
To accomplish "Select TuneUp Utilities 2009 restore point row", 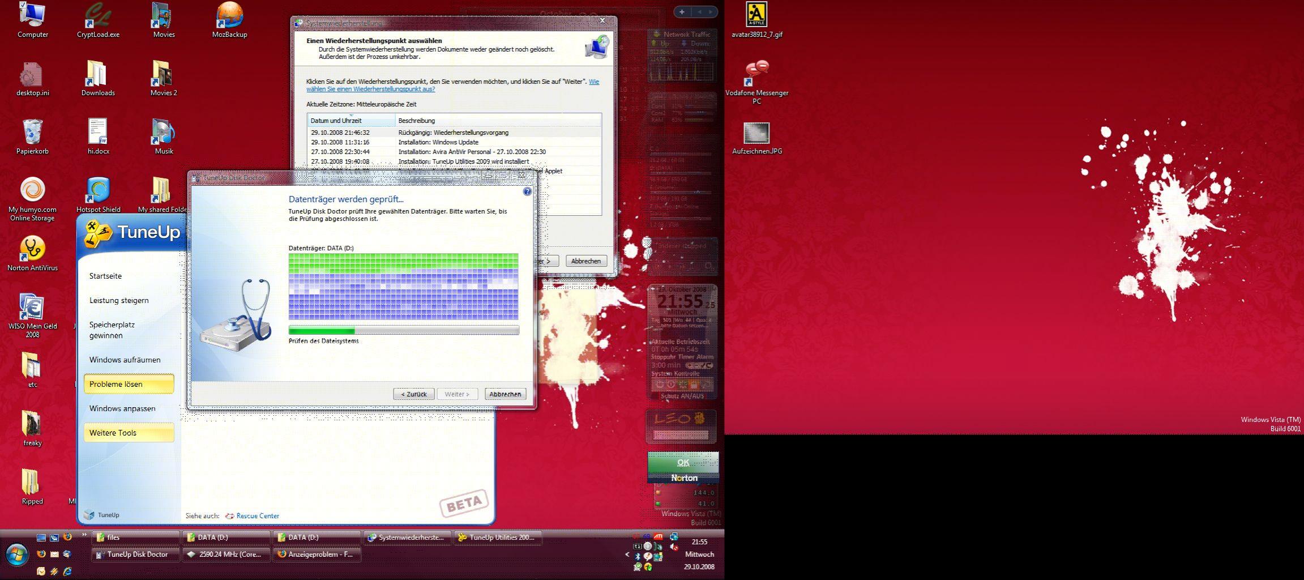I will click(454, 161).
